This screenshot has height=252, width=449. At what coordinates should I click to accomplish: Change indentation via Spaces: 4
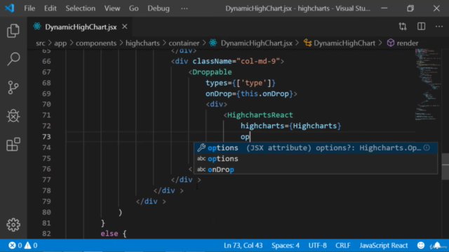[x=286, y=246]
